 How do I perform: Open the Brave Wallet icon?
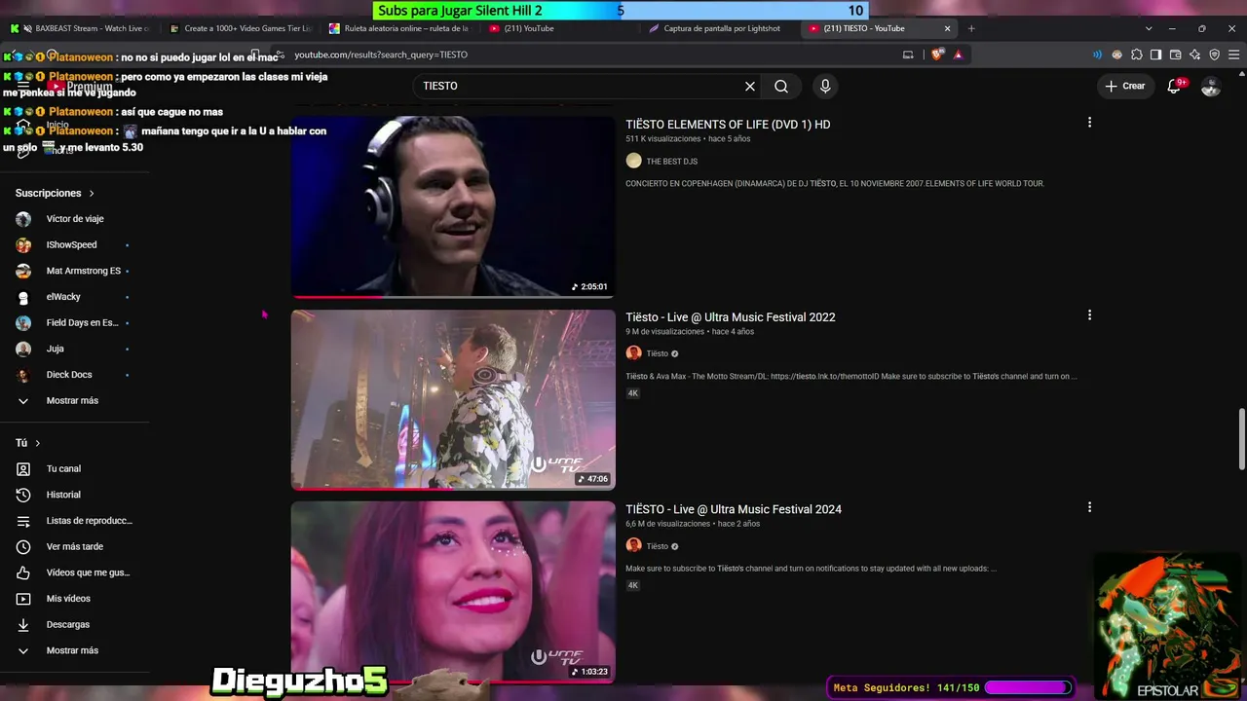tap(1175, 55)
